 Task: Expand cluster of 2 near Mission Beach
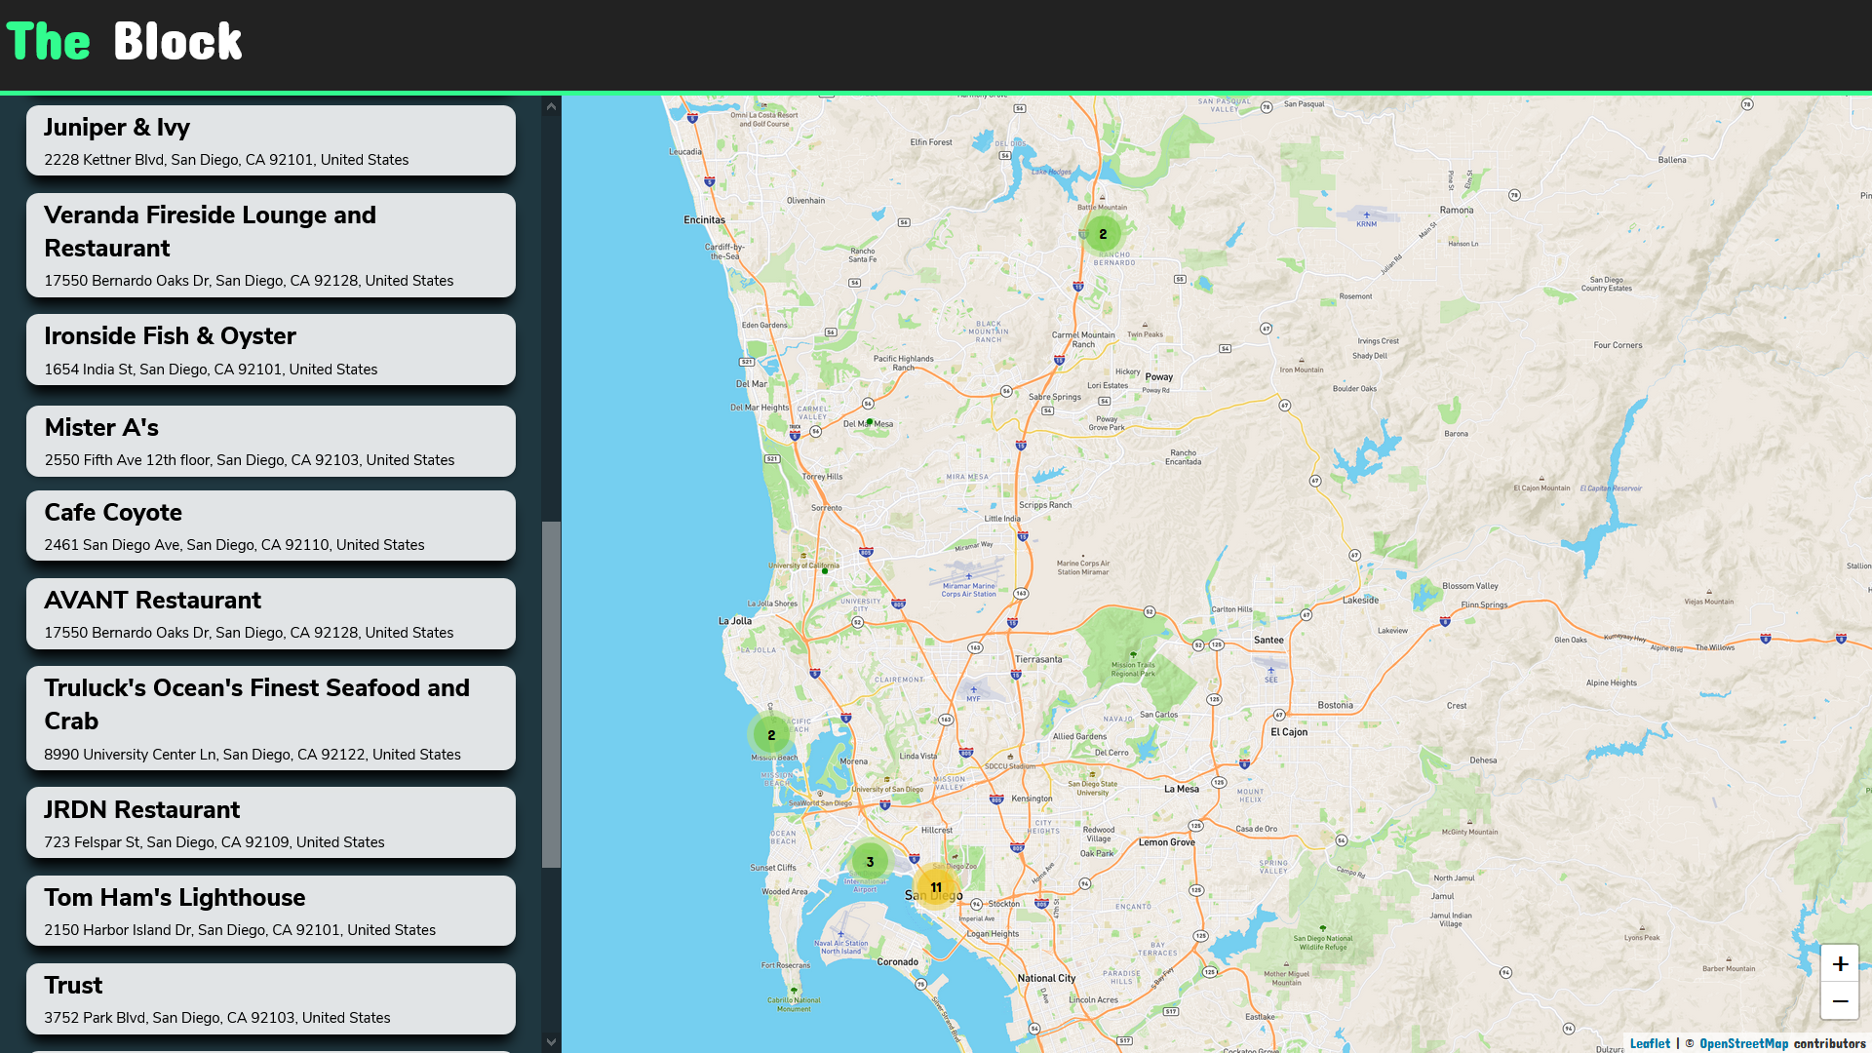[x=771, y=735]
